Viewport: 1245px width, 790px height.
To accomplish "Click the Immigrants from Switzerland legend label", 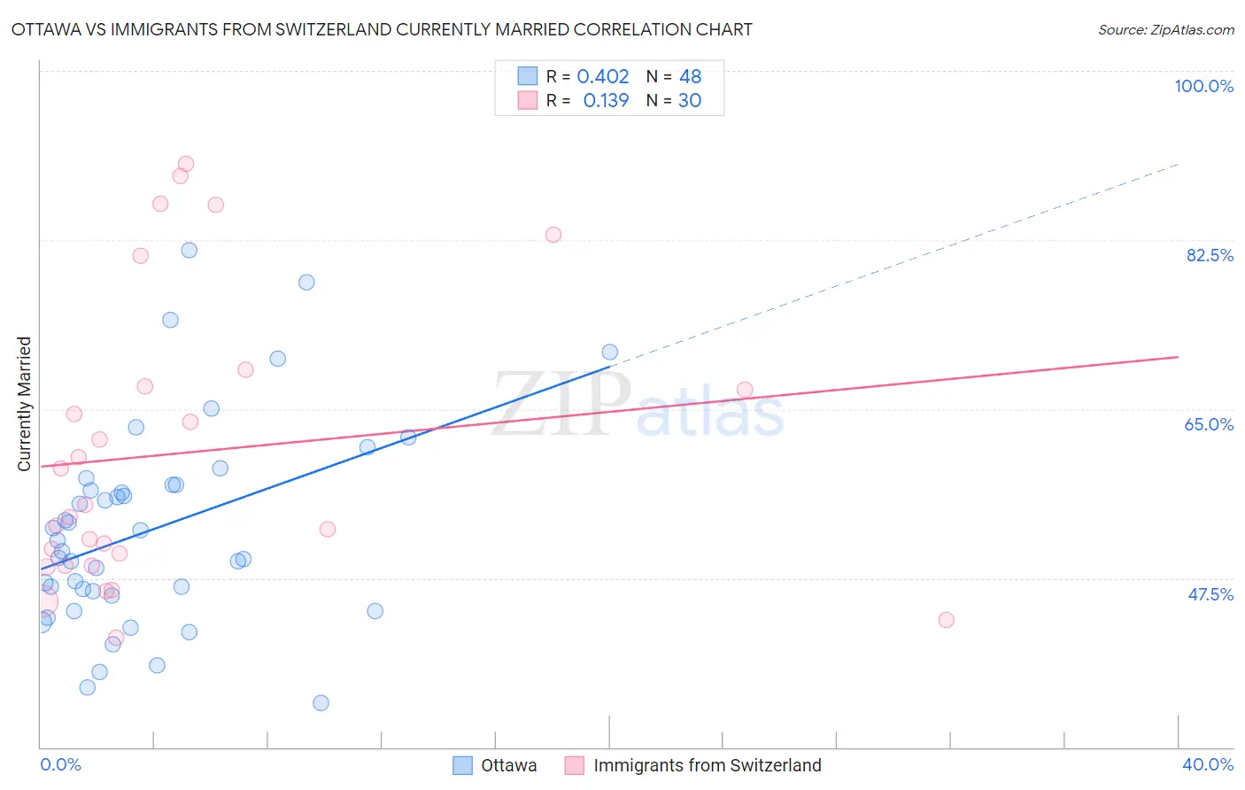I will click(708, 765).
